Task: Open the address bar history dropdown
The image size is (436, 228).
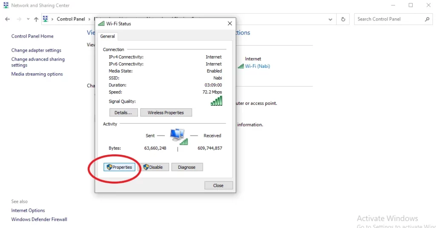Action: [330, 19]
